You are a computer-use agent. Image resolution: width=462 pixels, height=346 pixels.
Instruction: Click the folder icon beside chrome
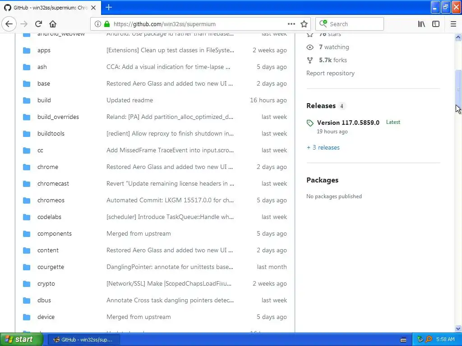tap(27, 167)
